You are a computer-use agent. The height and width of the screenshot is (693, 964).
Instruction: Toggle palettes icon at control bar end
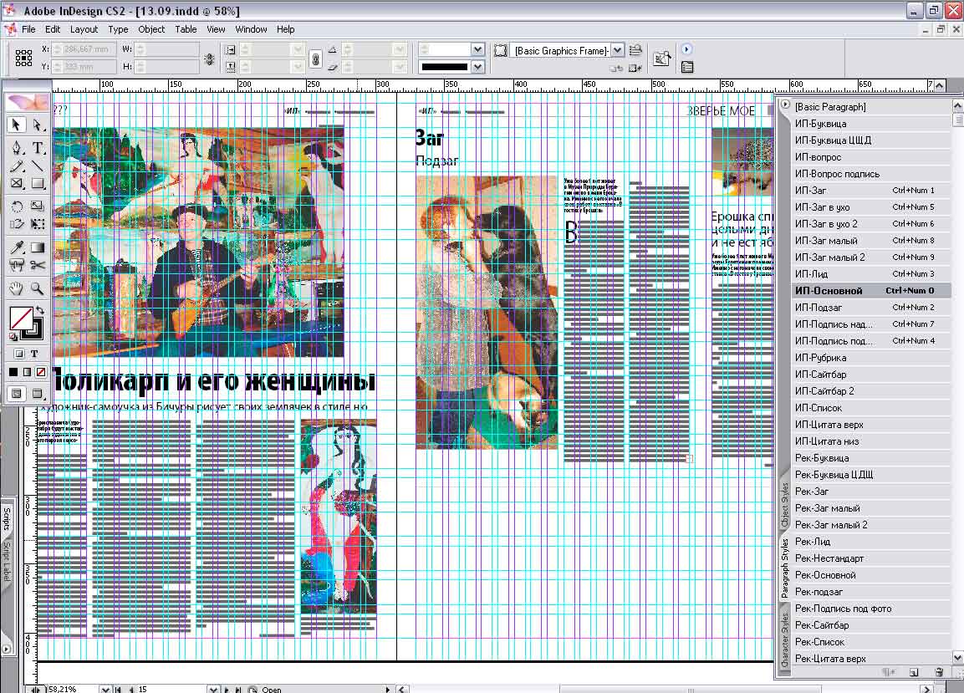pos(687,67)
